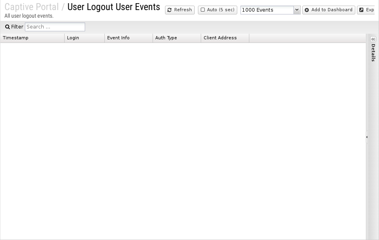Open the vertical Details side tab
This screenshot has height=240, width=379.
(x=373, y=53)
